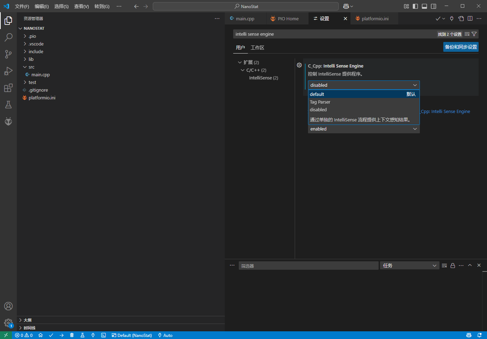Viewport: 487px width, 339px height.
Task: Collapse the C/C++ (2) settings group
Action: (243, 70)
